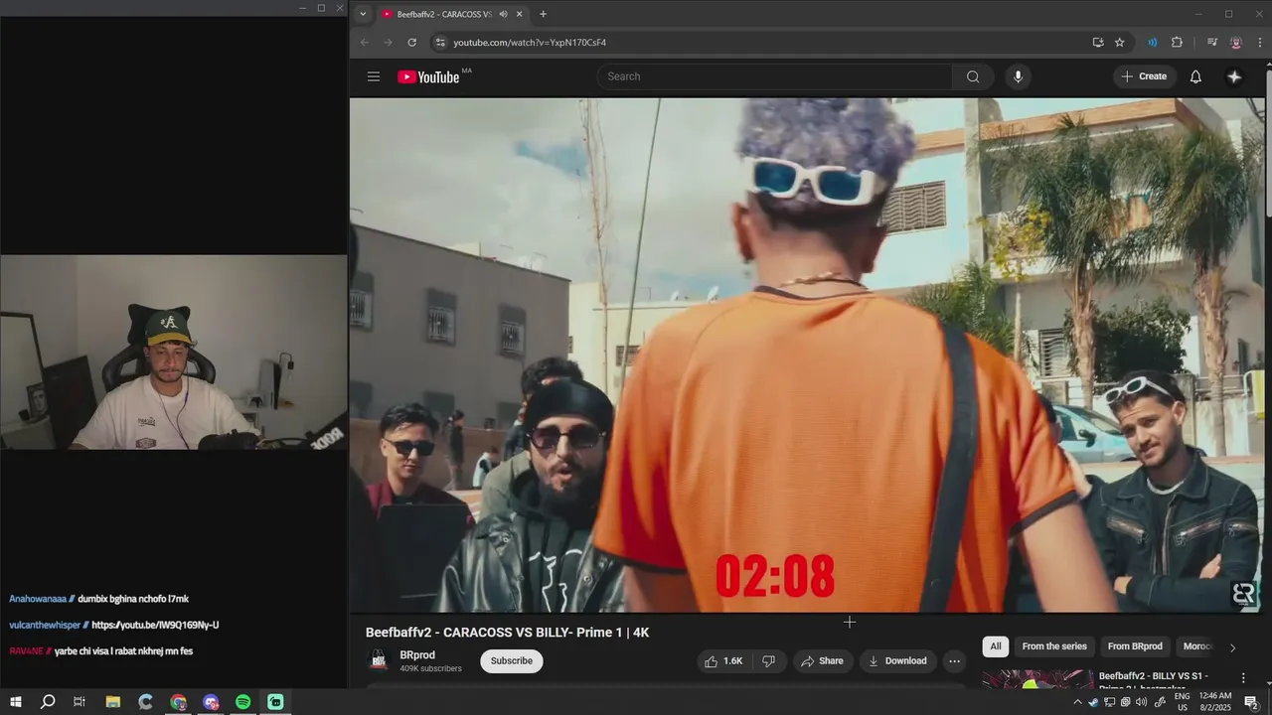Select the From BRprod chip
The height and width of the screenshot is (715, 1272).
pos(1135,646)
